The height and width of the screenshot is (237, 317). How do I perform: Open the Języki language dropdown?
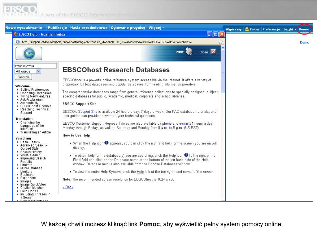pyautogui.click(x=290, y=29)
